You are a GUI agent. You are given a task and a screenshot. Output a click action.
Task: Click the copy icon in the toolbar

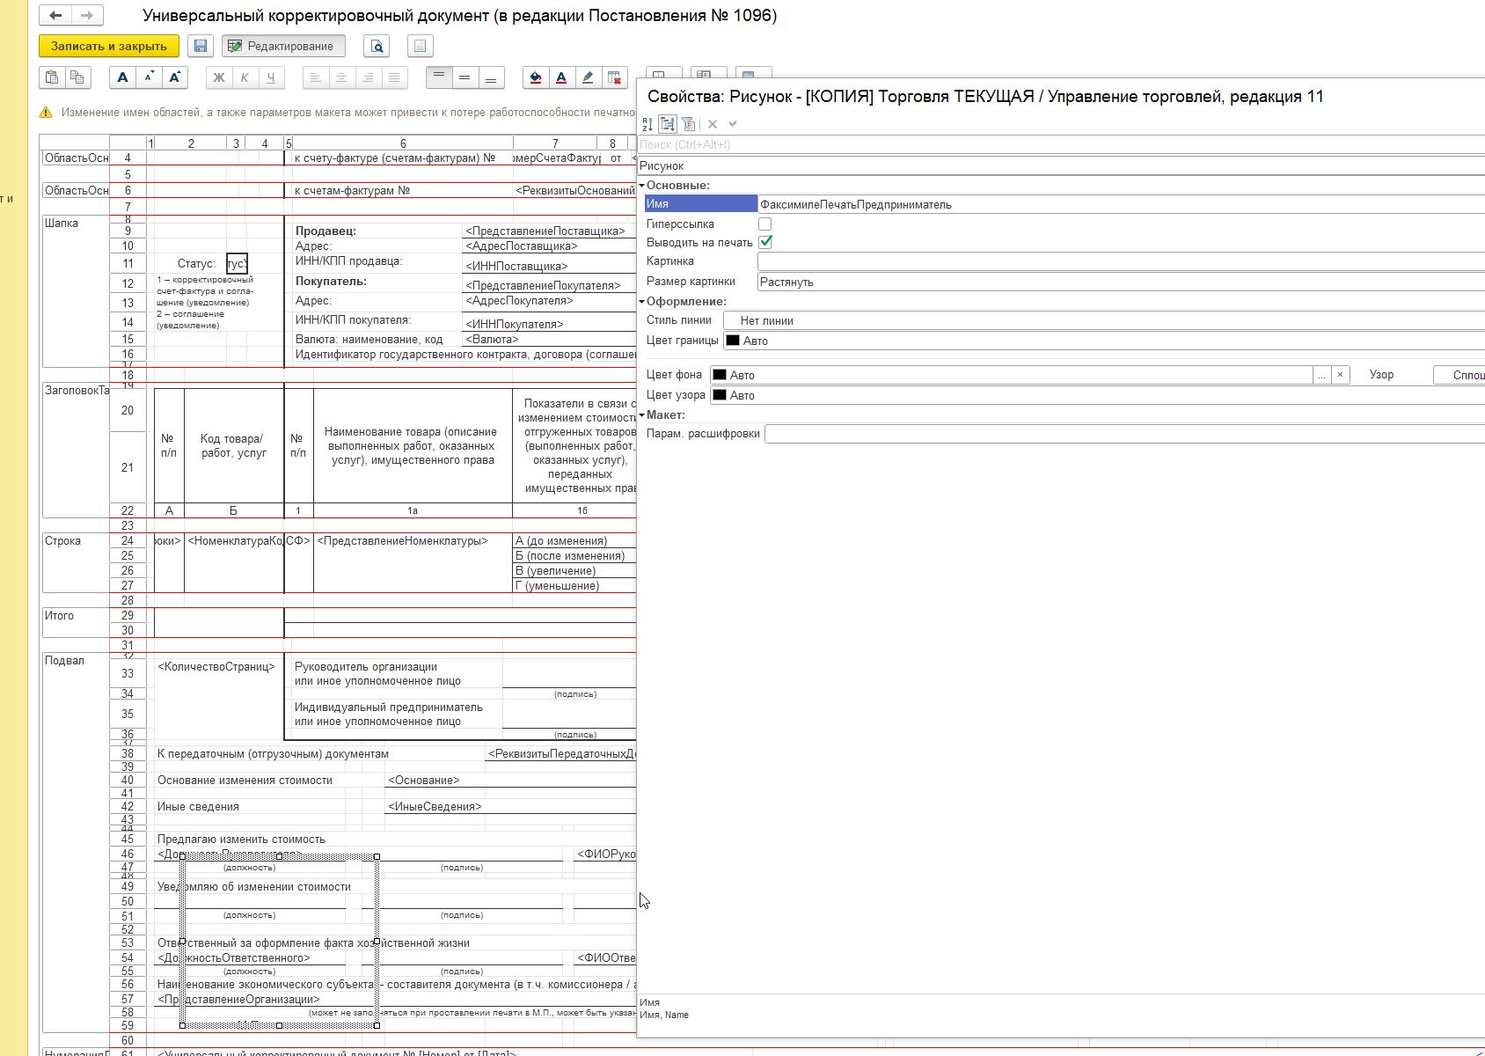pyautogui.click(x=77, y=77)
